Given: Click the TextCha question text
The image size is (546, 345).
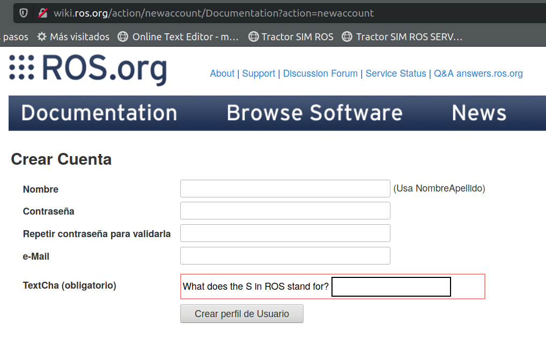Looking at the screenshot, I should point(256,287).
